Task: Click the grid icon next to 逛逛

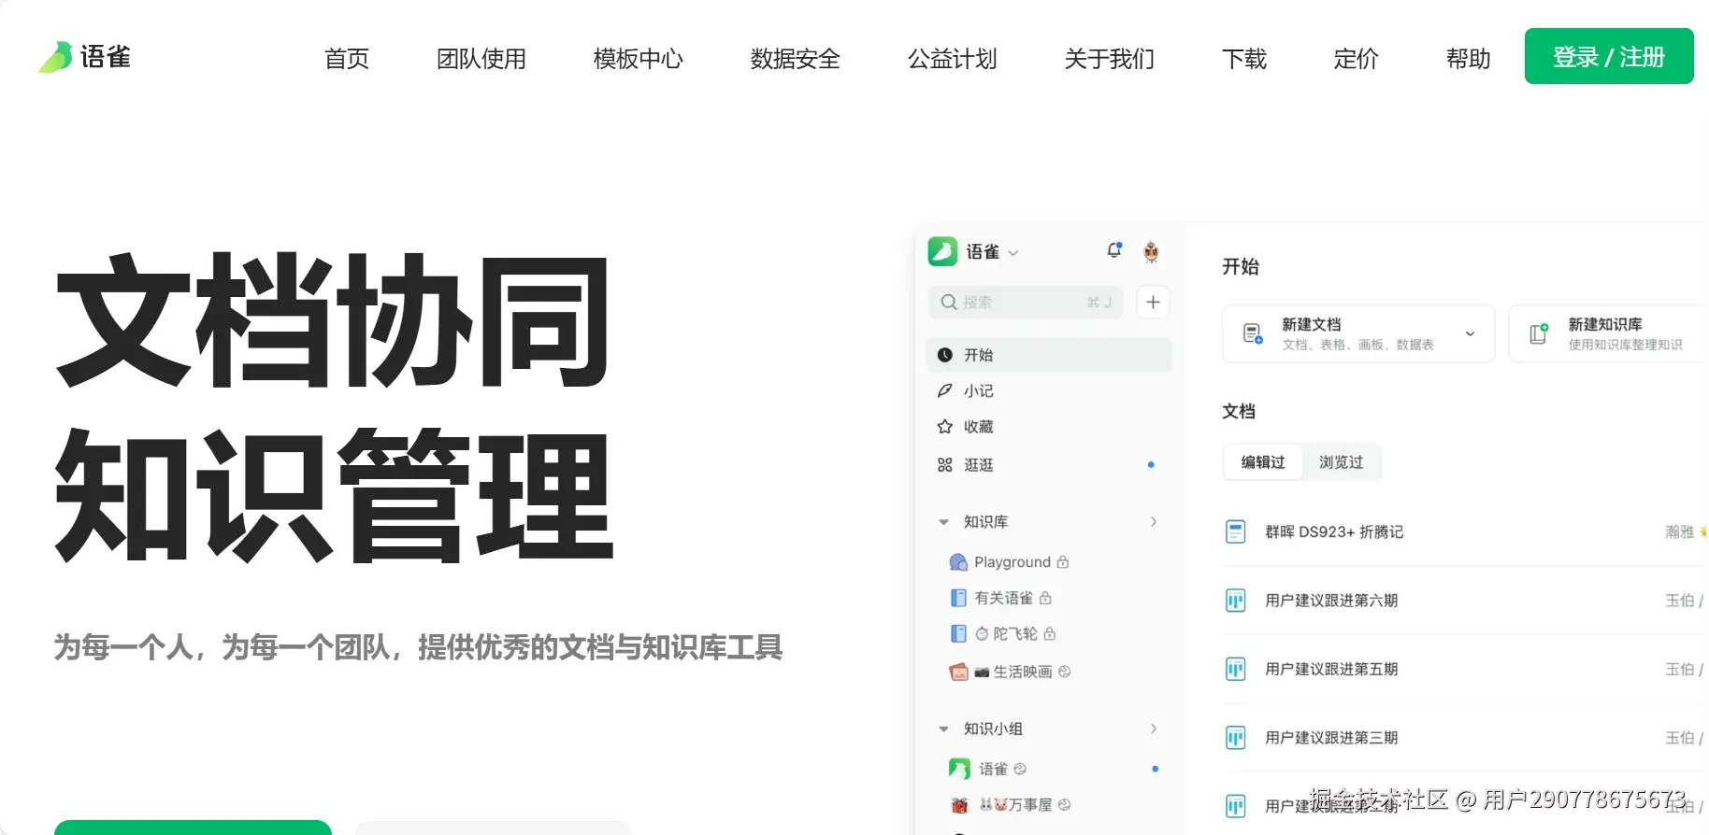Action: click(x=945, y=465)
